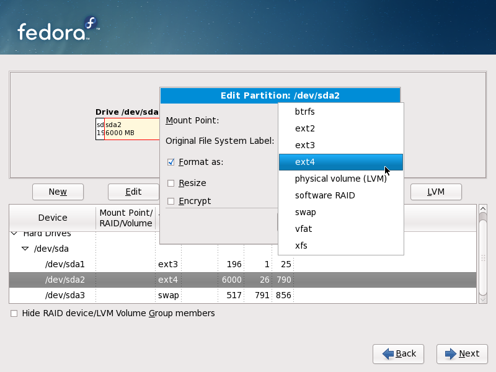Toggle Hide RAID device/LVM members checkbox

14,314
